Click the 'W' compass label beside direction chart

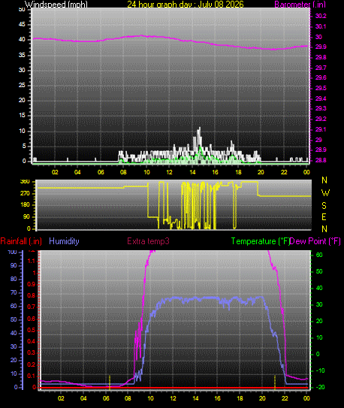point(325,193)
